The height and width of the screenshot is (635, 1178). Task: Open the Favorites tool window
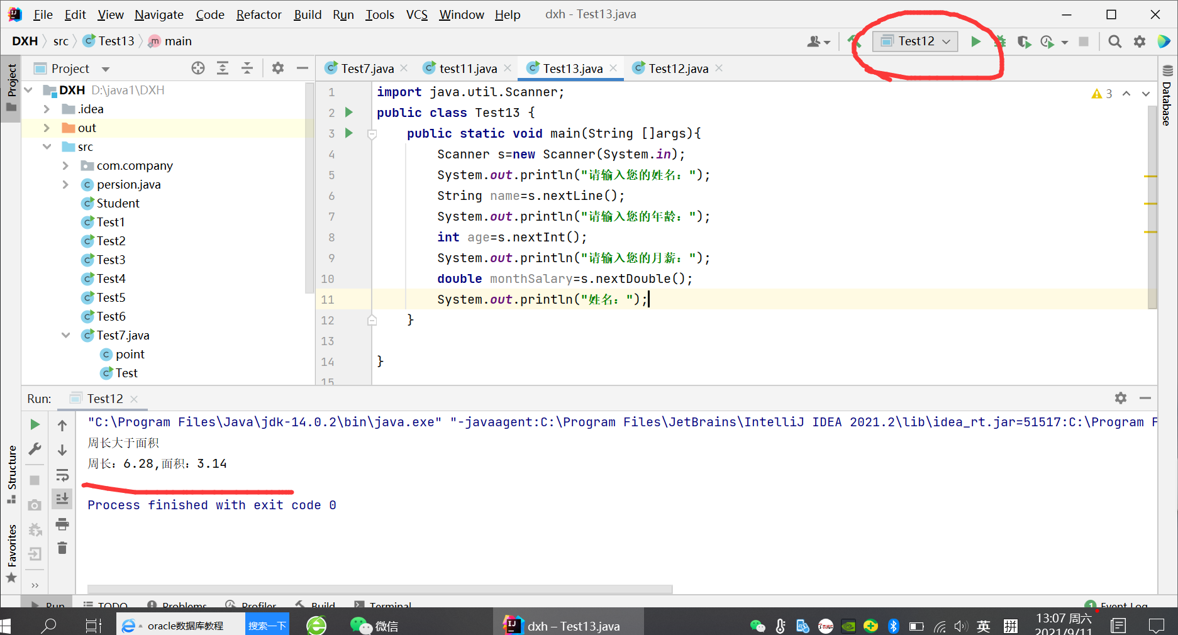(11, 553)
